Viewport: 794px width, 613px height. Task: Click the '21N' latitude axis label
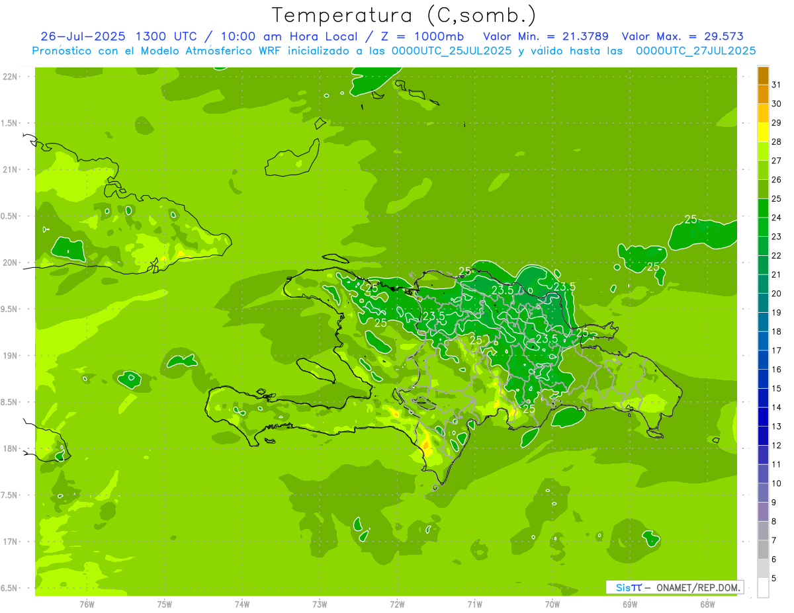coord(11,170)
